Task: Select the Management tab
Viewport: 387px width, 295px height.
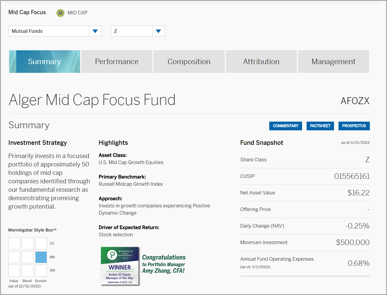Action: tap(333, 61)
